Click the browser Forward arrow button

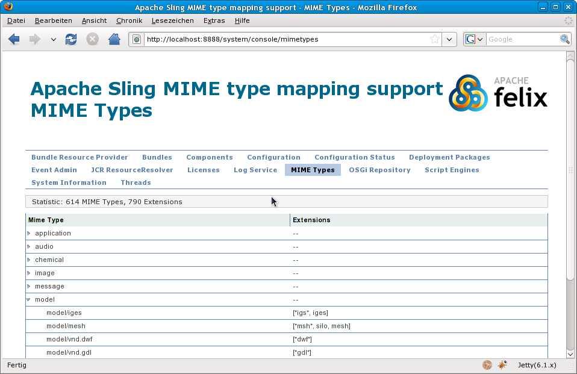[34, 39]
